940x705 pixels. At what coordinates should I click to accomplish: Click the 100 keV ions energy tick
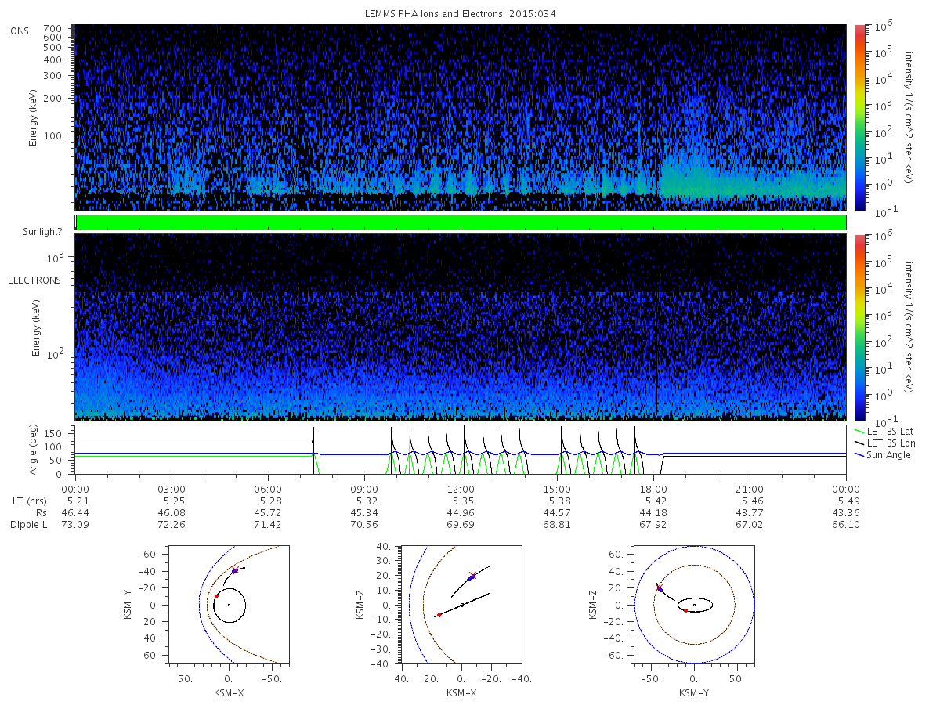pyautogui.click(x=58, y=136)
